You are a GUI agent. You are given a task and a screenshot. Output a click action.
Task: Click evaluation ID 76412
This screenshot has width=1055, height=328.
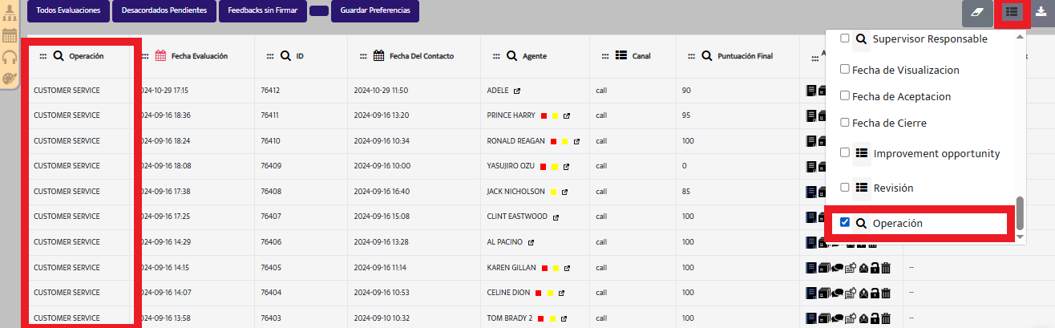[270, 91]
